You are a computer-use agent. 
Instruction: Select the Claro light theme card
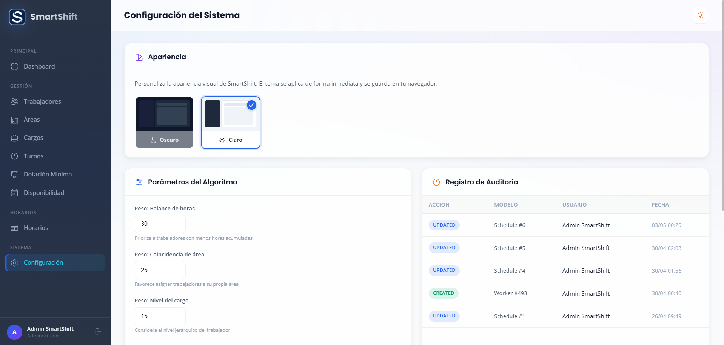[x=231, y=123]
